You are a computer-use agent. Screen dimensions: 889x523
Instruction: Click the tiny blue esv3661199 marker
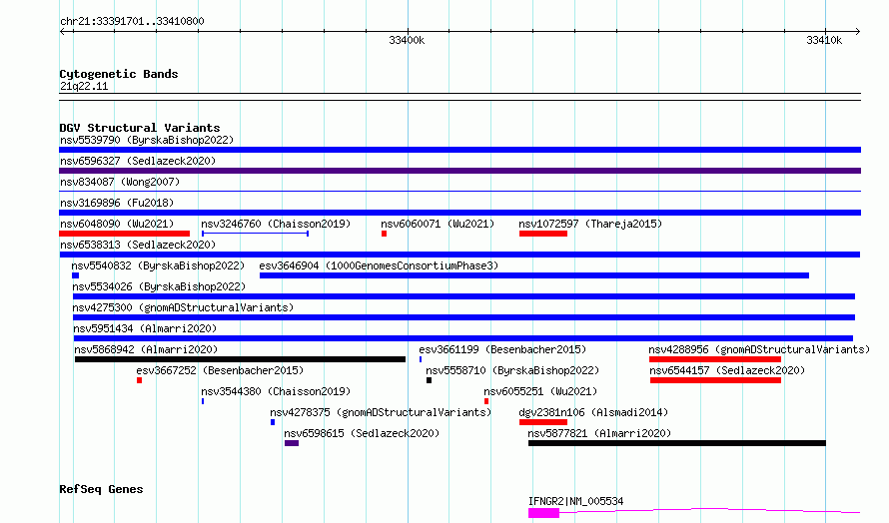click(421, 359)
